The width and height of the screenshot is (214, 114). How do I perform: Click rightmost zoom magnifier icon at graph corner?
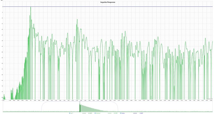[x=211, y=99]
